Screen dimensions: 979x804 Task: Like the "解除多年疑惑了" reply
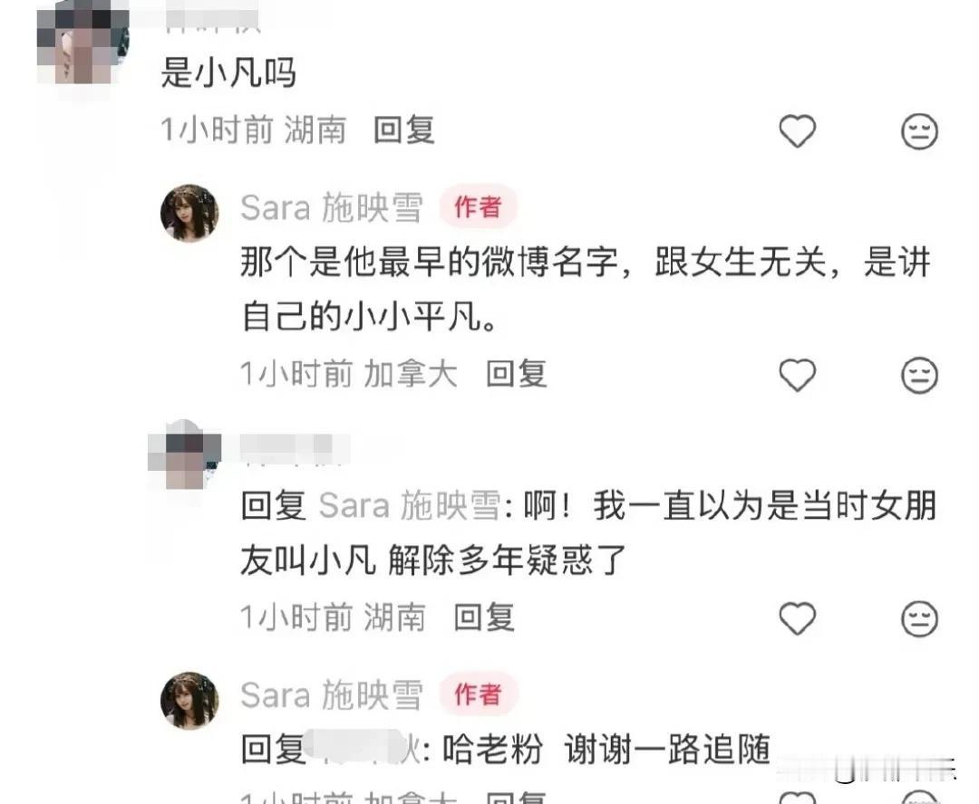pos(798,618)
